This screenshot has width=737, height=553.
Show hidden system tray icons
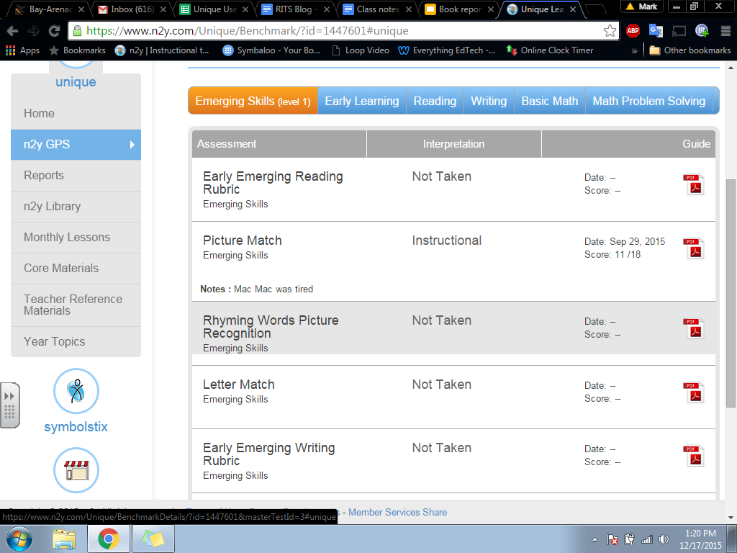(x=594, y=539)
